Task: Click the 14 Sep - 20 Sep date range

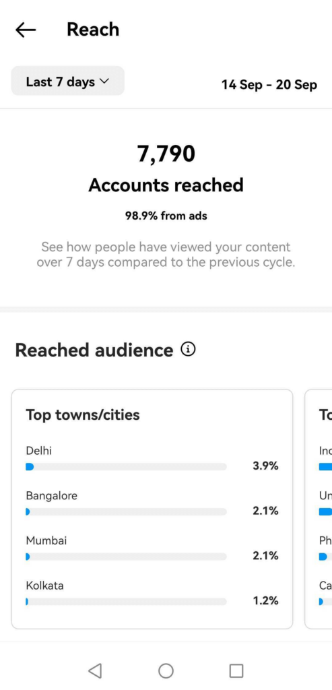Action: pyautogui.click(x=269, y=84)
